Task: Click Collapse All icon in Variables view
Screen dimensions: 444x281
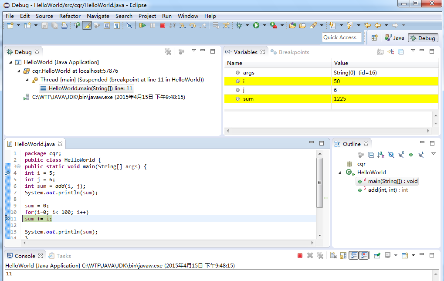Action: click(x=401, y=52)
